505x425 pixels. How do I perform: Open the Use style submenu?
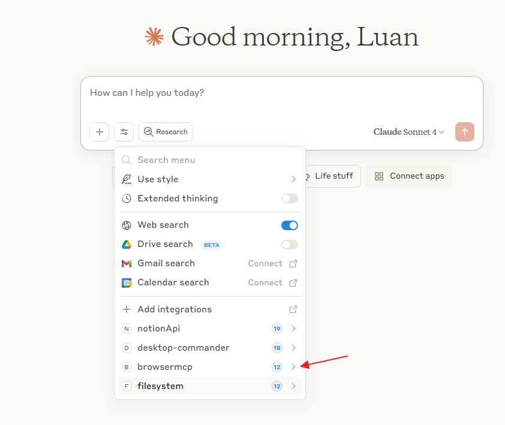click(x=210, y=179)
